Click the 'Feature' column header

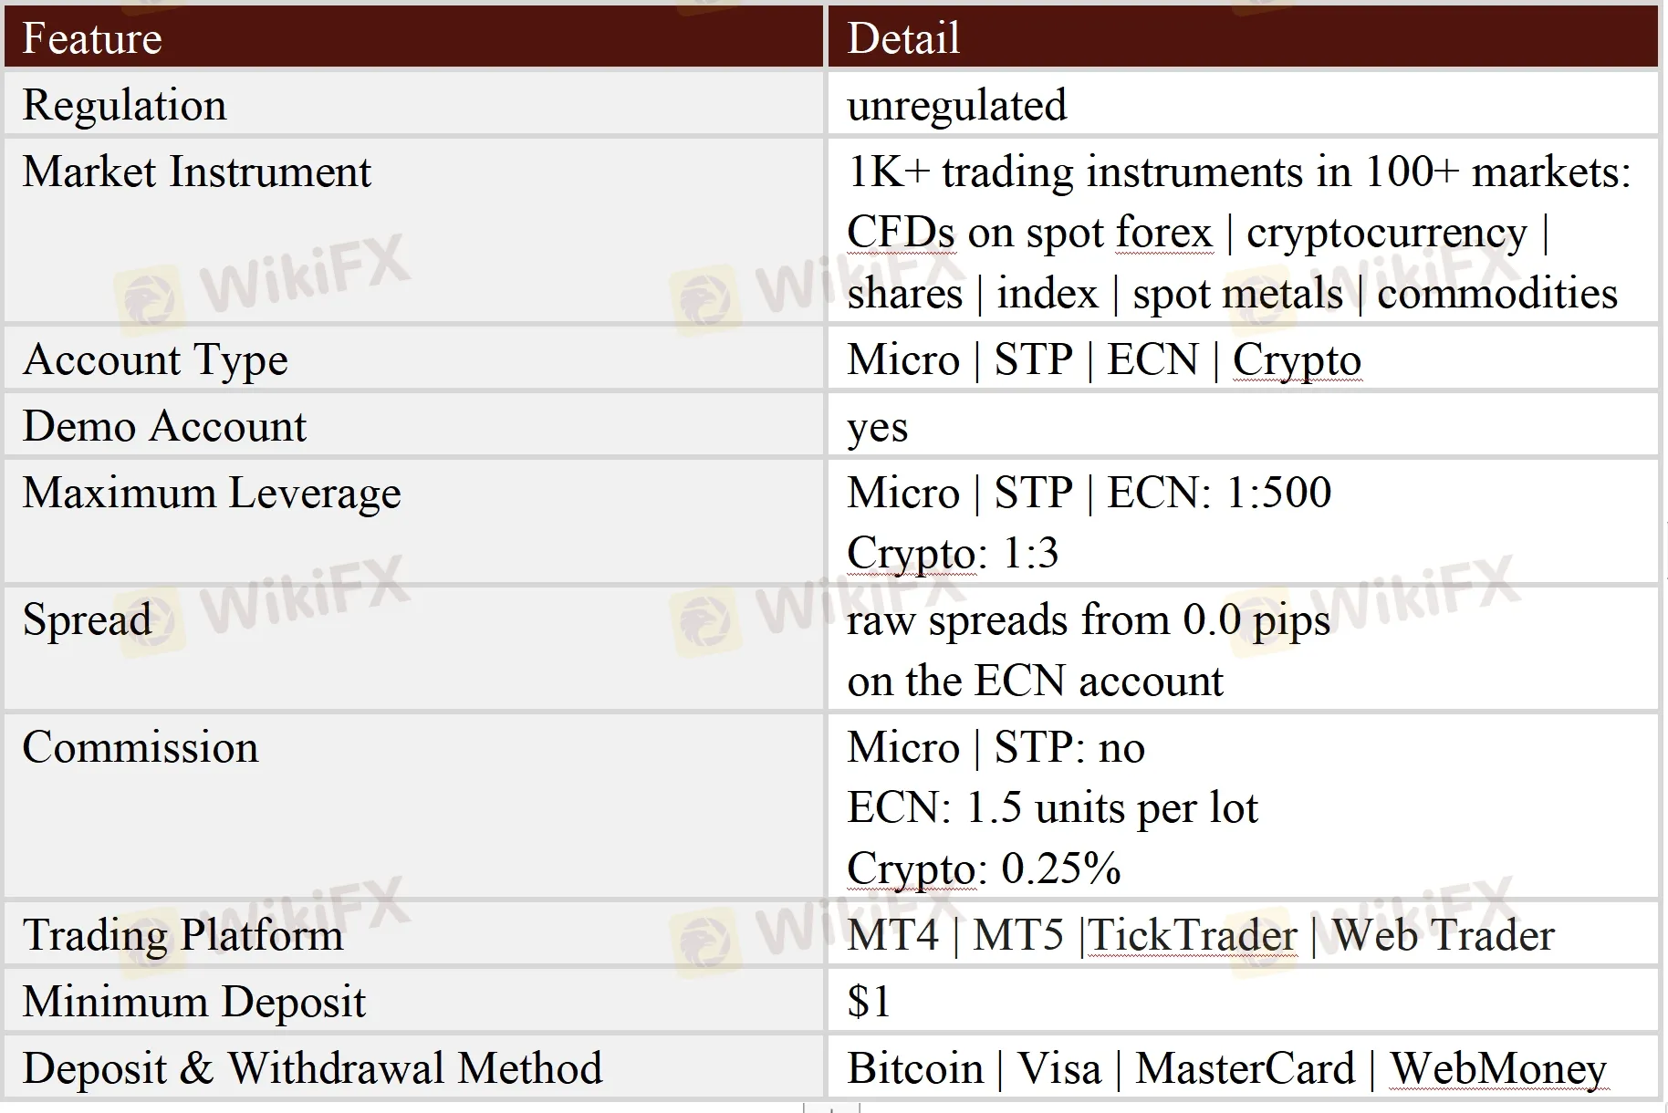pyautogui.click(x=92, y=38)
